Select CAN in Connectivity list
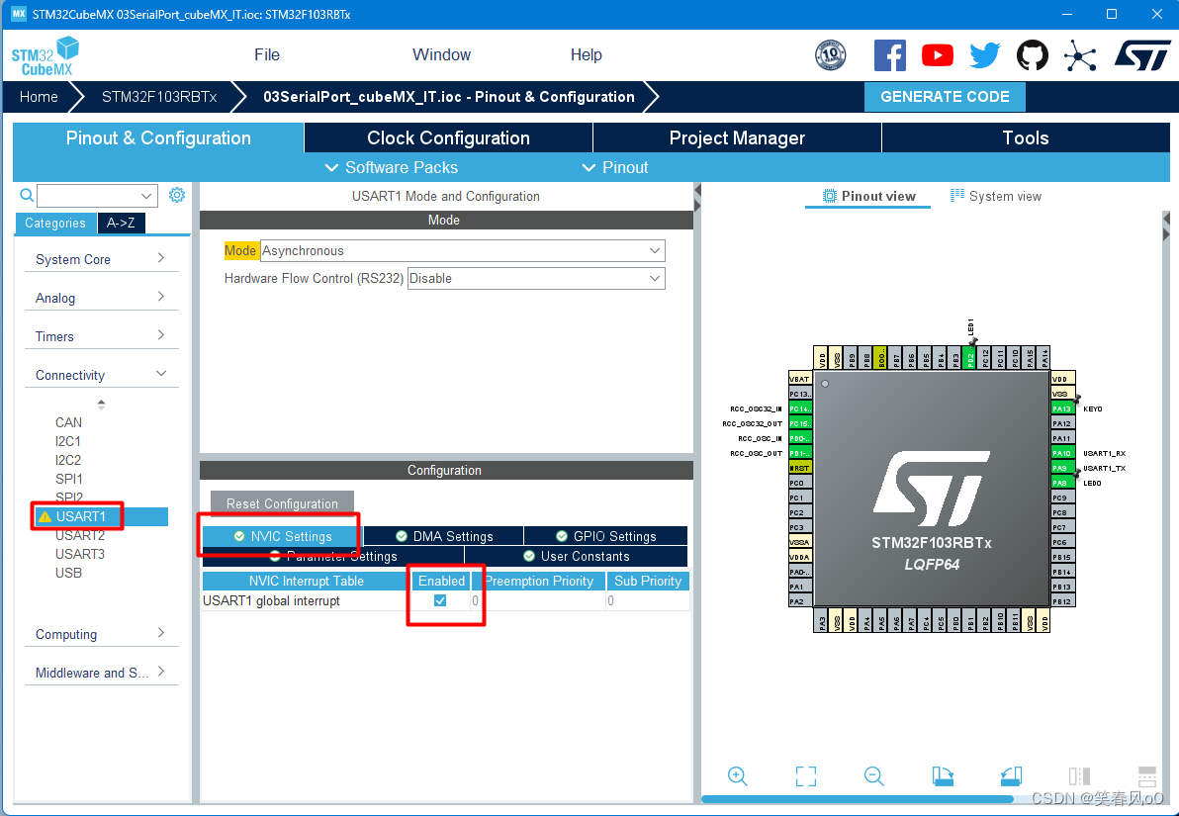 68,422
